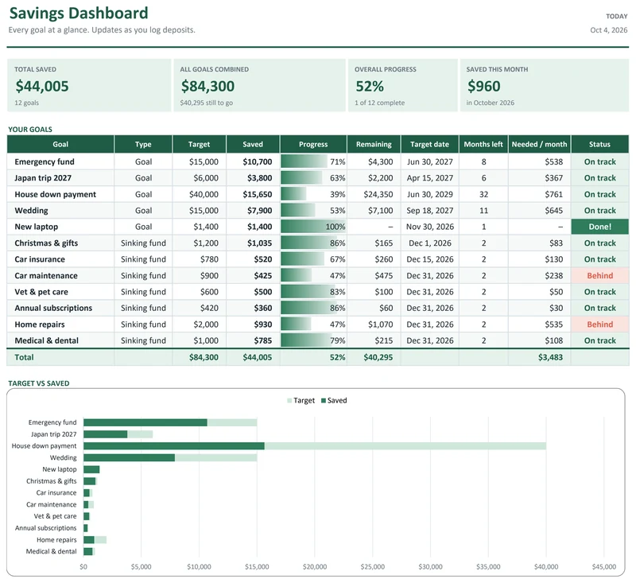Select the Emergency fund goal cell
636x583 pixels.
pyautogui.click(x=60, y=162)
